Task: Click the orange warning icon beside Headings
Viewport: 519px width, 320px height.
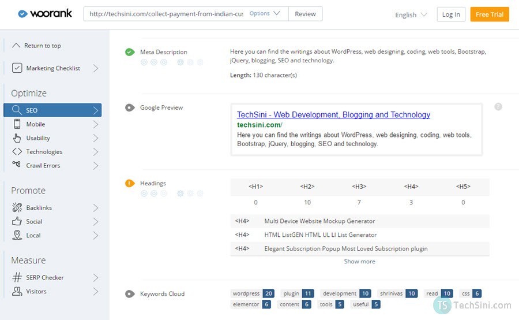Action: pyautogui.click(x=130, y=183)
